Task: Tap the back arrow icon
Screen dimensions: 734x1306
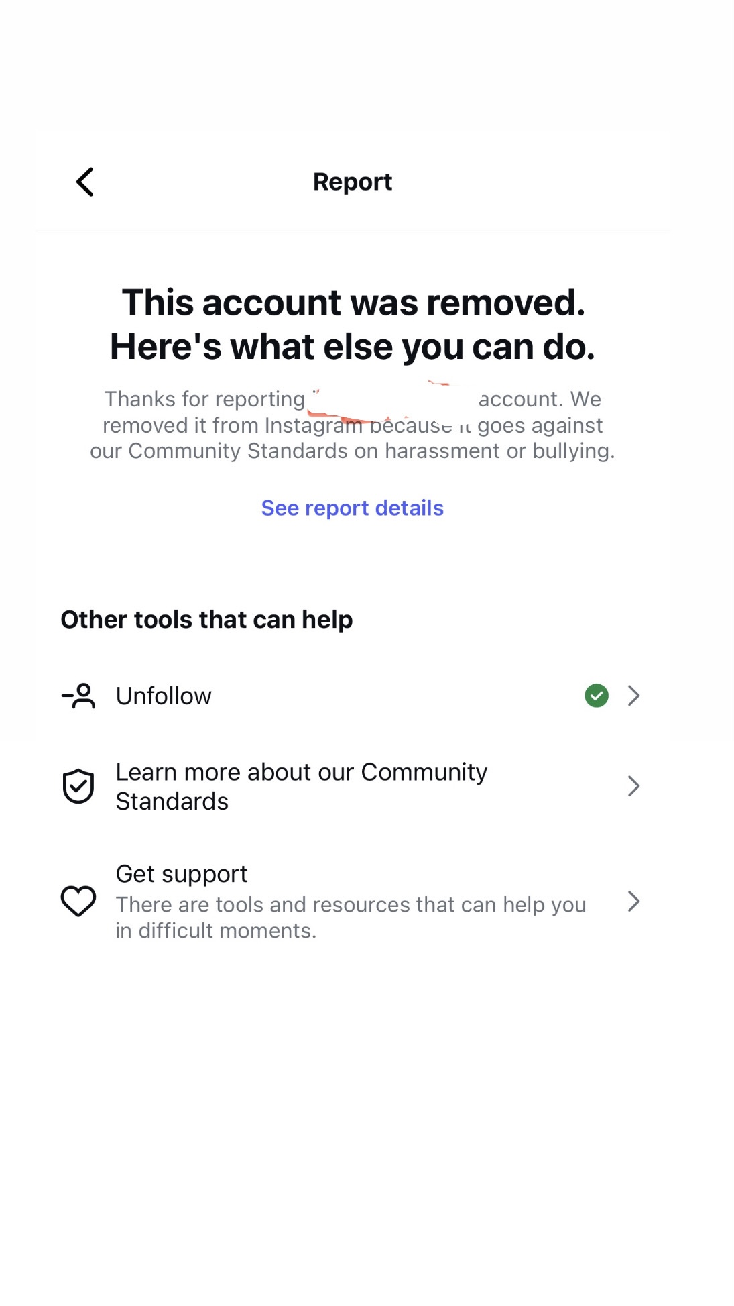Action: click(84, 182)
